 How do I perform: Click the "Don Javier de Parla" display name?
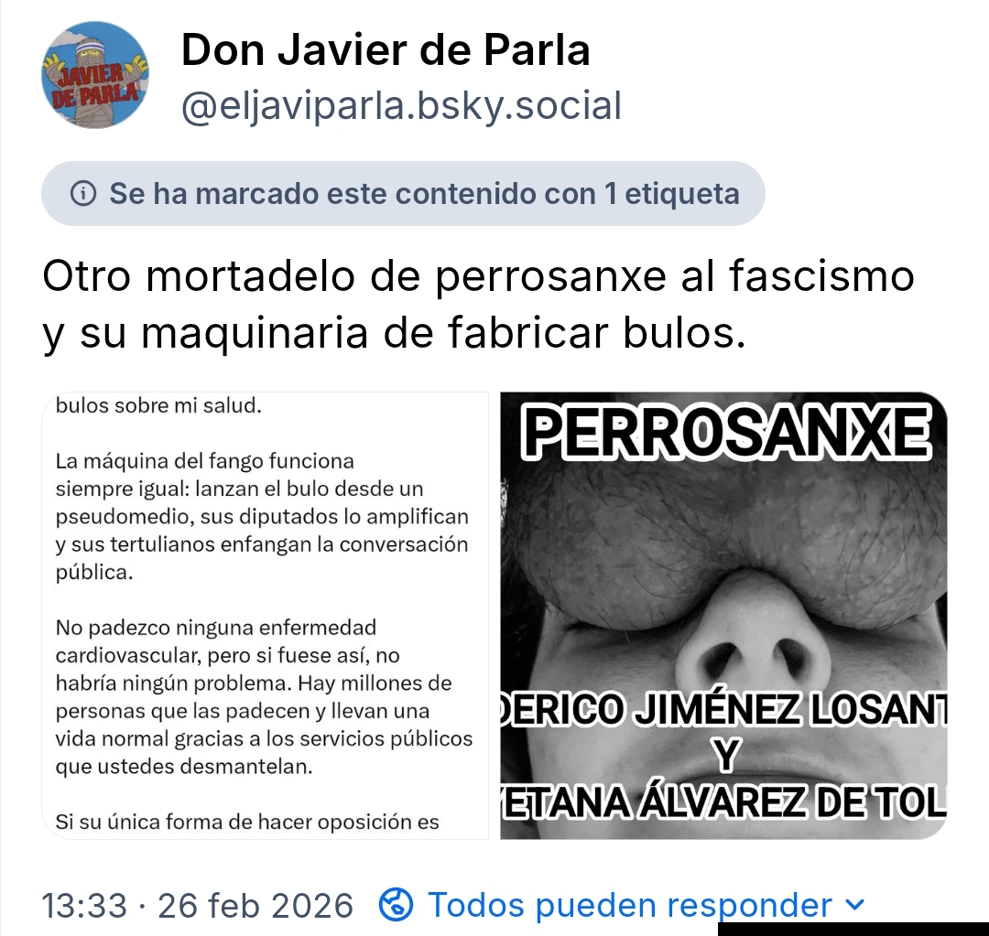386,49
